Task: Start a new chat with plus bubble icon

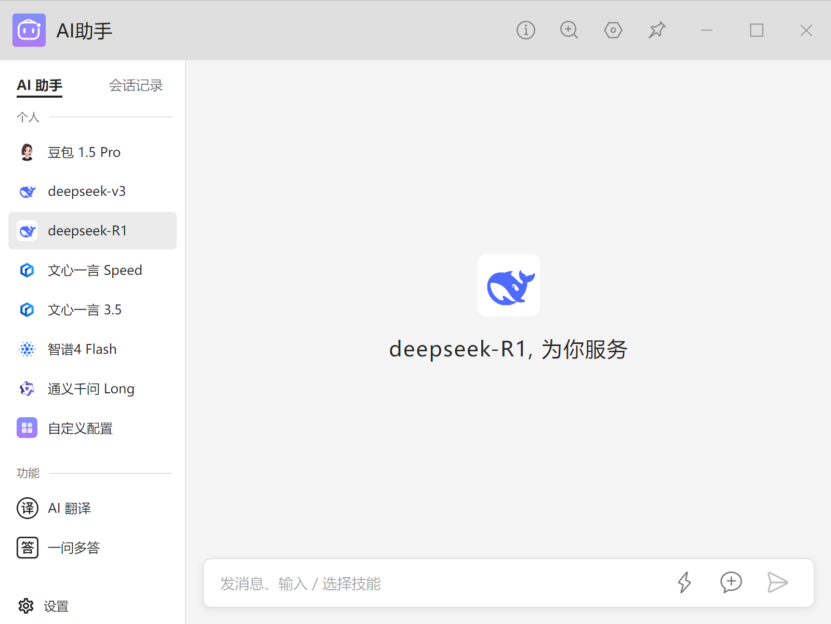Action: coord(731,582)
